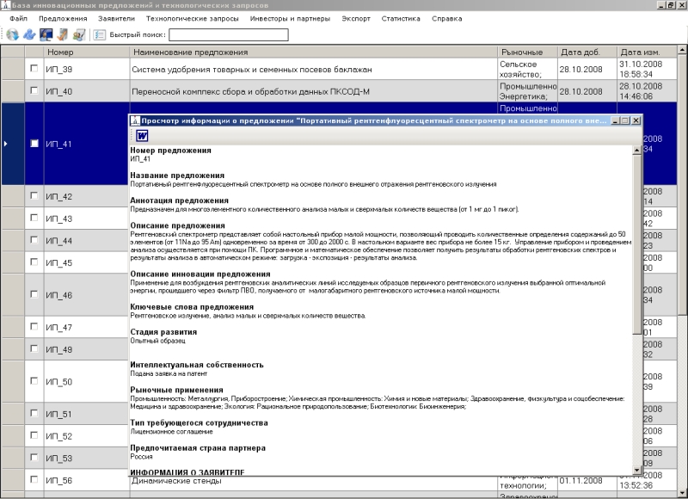Sort by the Дата доб. column header
This screenshot has height=499, width=688.
point(587,52)
